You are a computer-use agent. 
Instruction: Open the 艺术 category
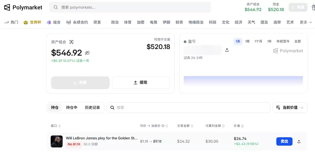(290, 22)
